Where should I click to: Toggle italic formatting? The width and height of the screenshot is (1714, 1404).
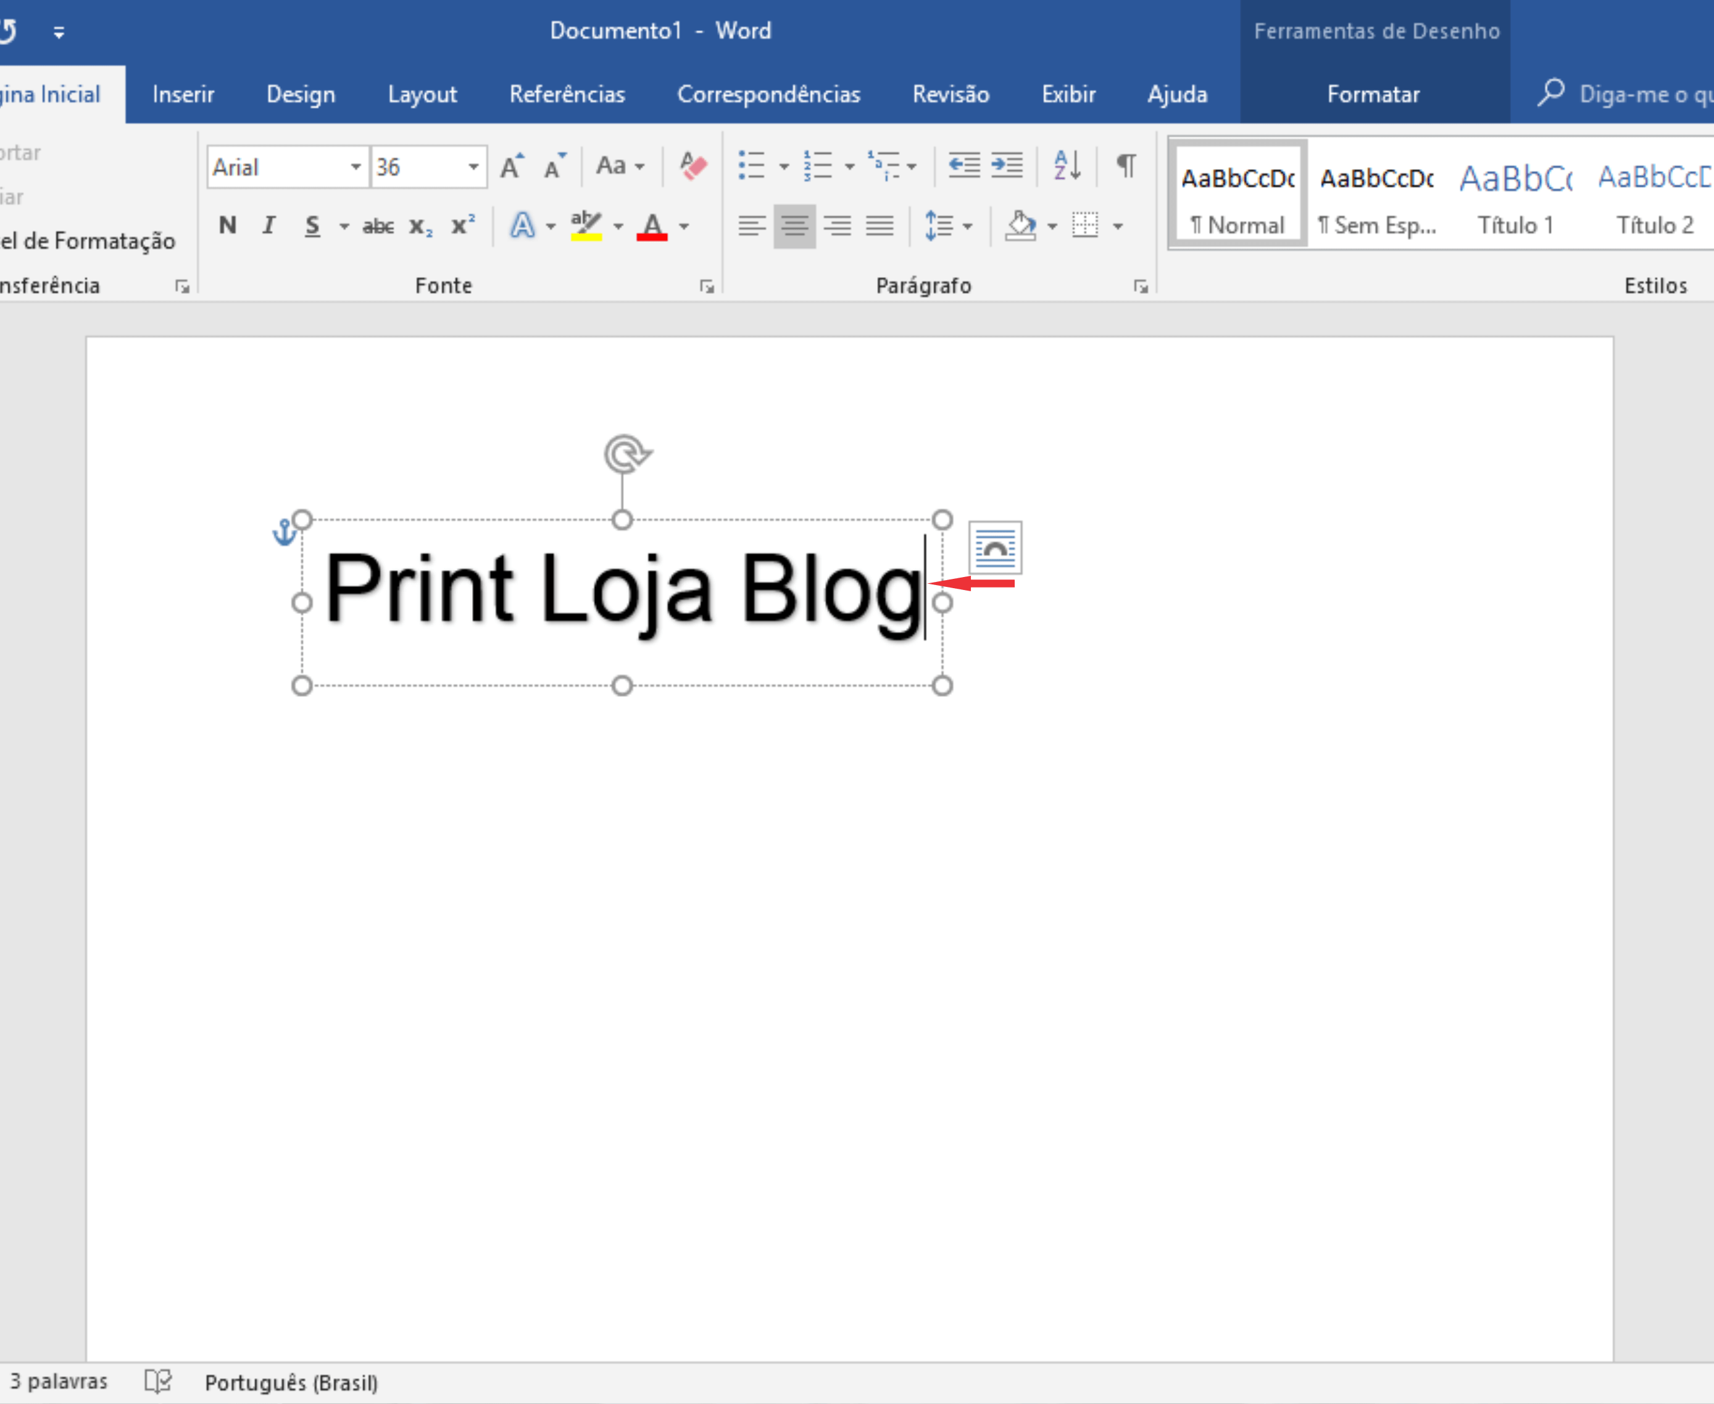[268, 226]
